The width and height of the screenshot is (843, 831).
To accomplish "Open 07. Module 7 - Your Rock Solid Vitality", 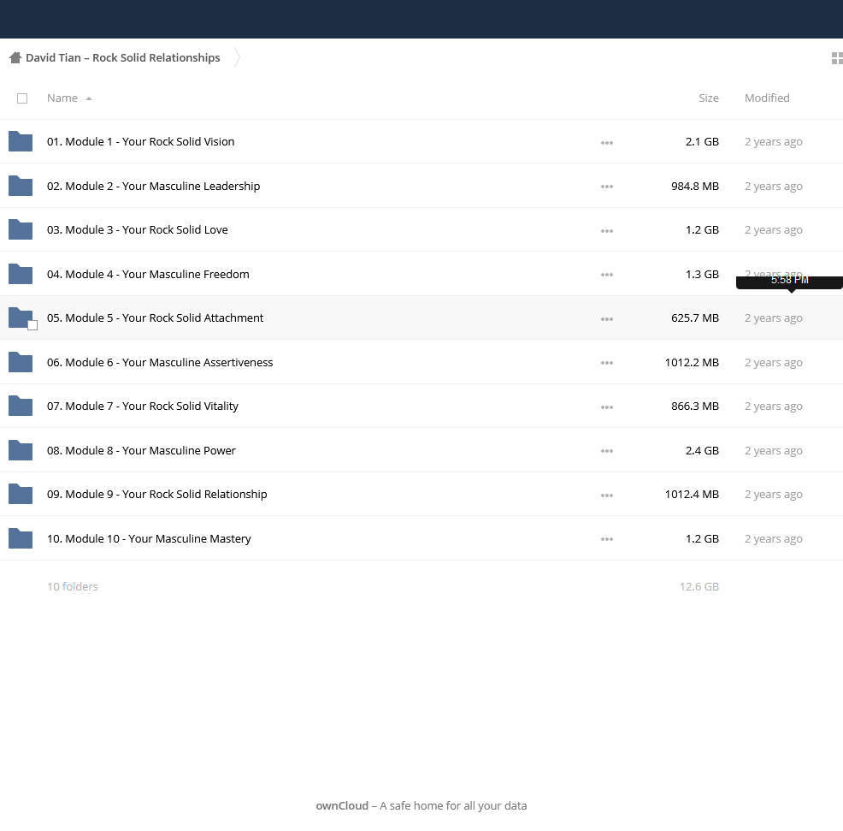I will coord(143,407).
